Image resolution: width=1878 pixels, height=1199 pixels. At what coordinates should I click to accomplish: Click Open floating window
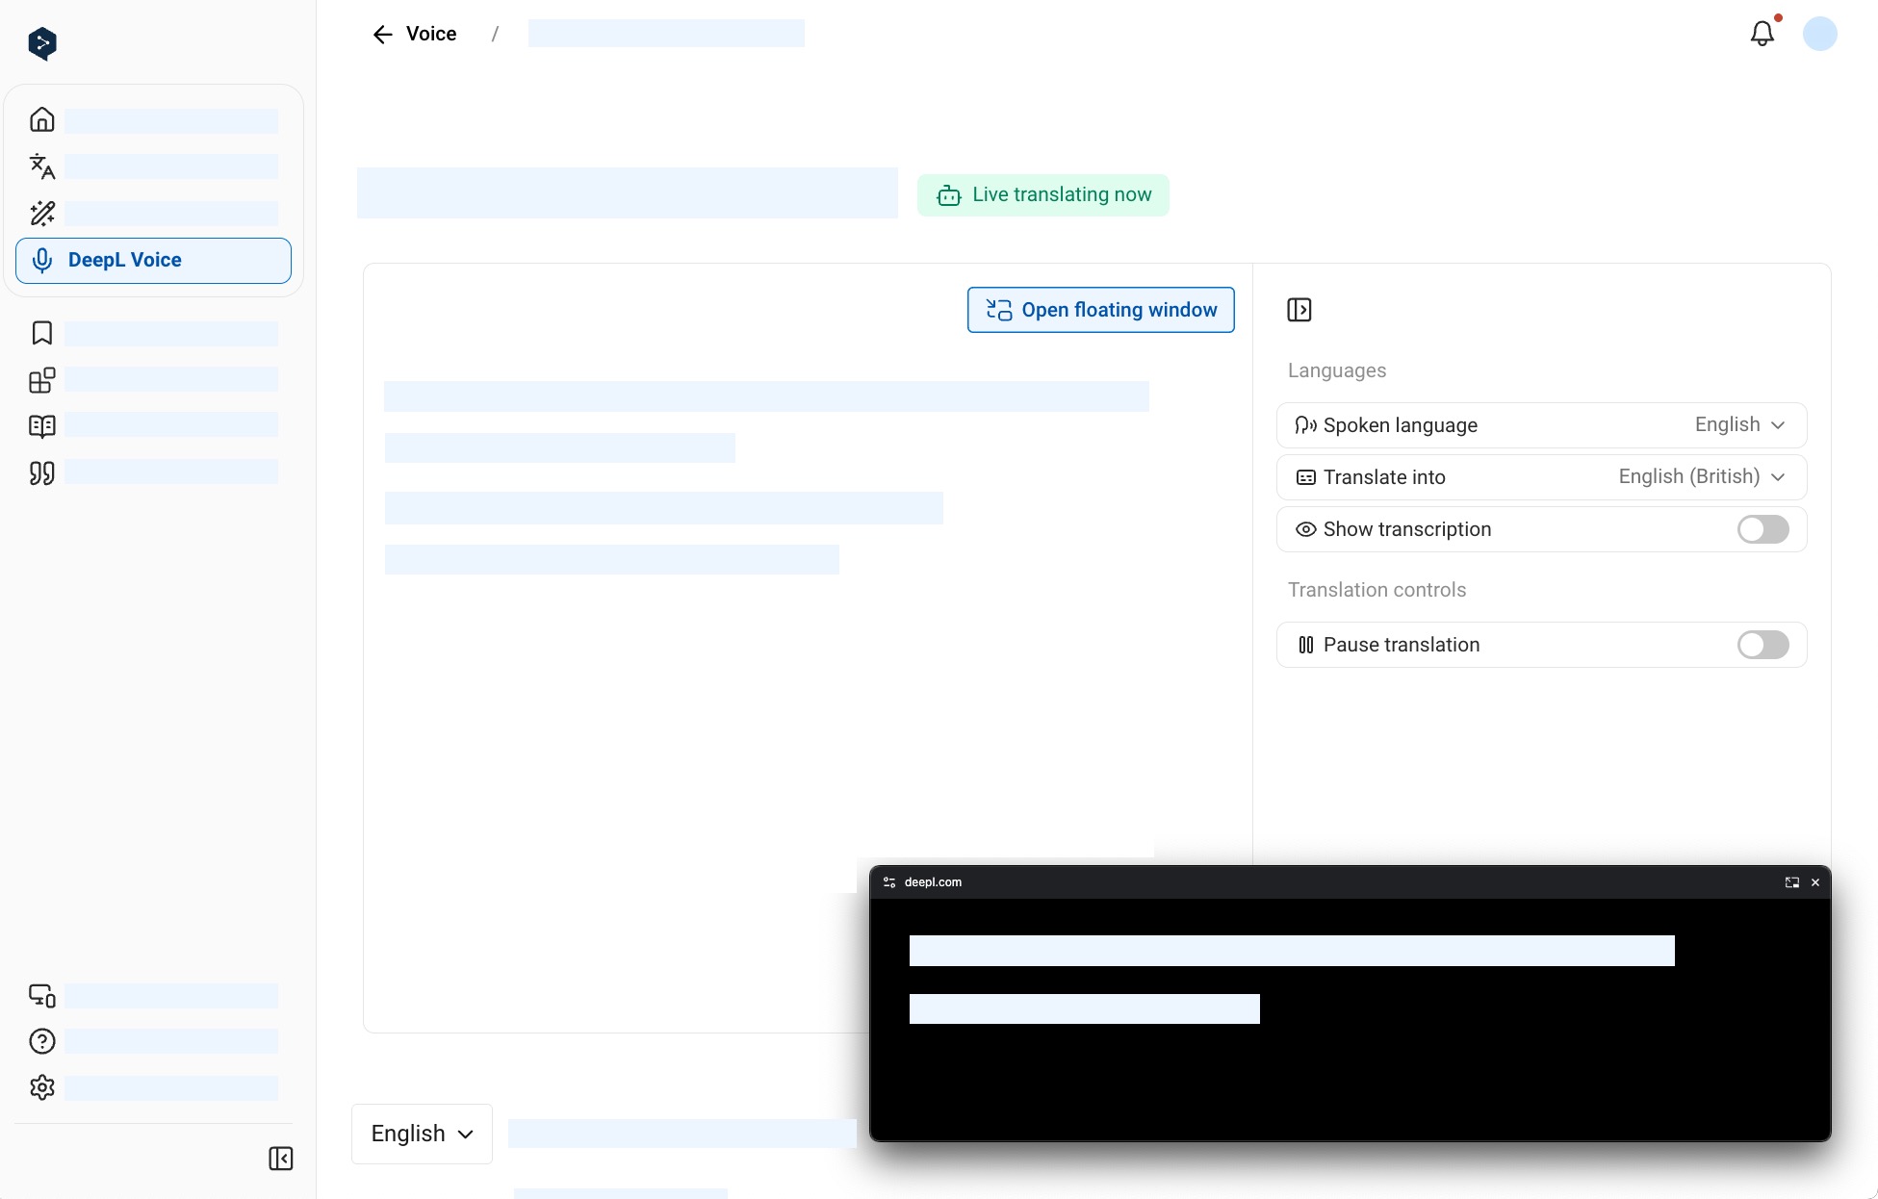1100,309
